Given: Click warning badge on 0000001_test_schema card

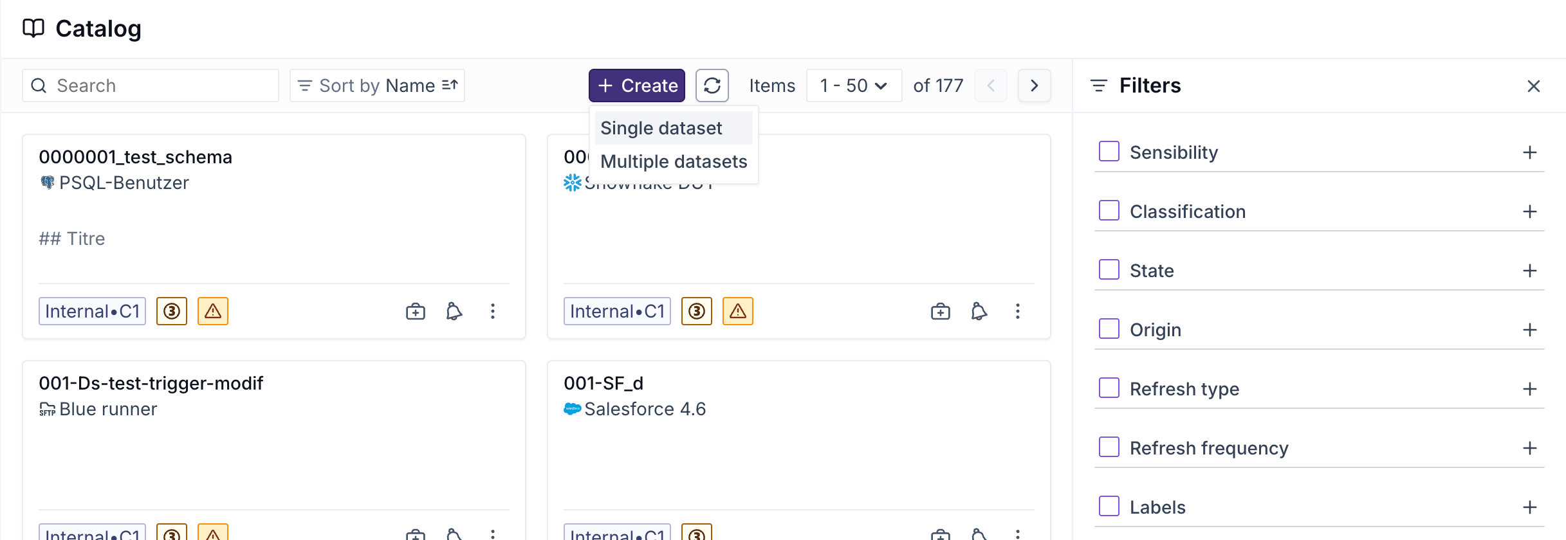Looking at the screenshot, I should click(x=213, y=311).
